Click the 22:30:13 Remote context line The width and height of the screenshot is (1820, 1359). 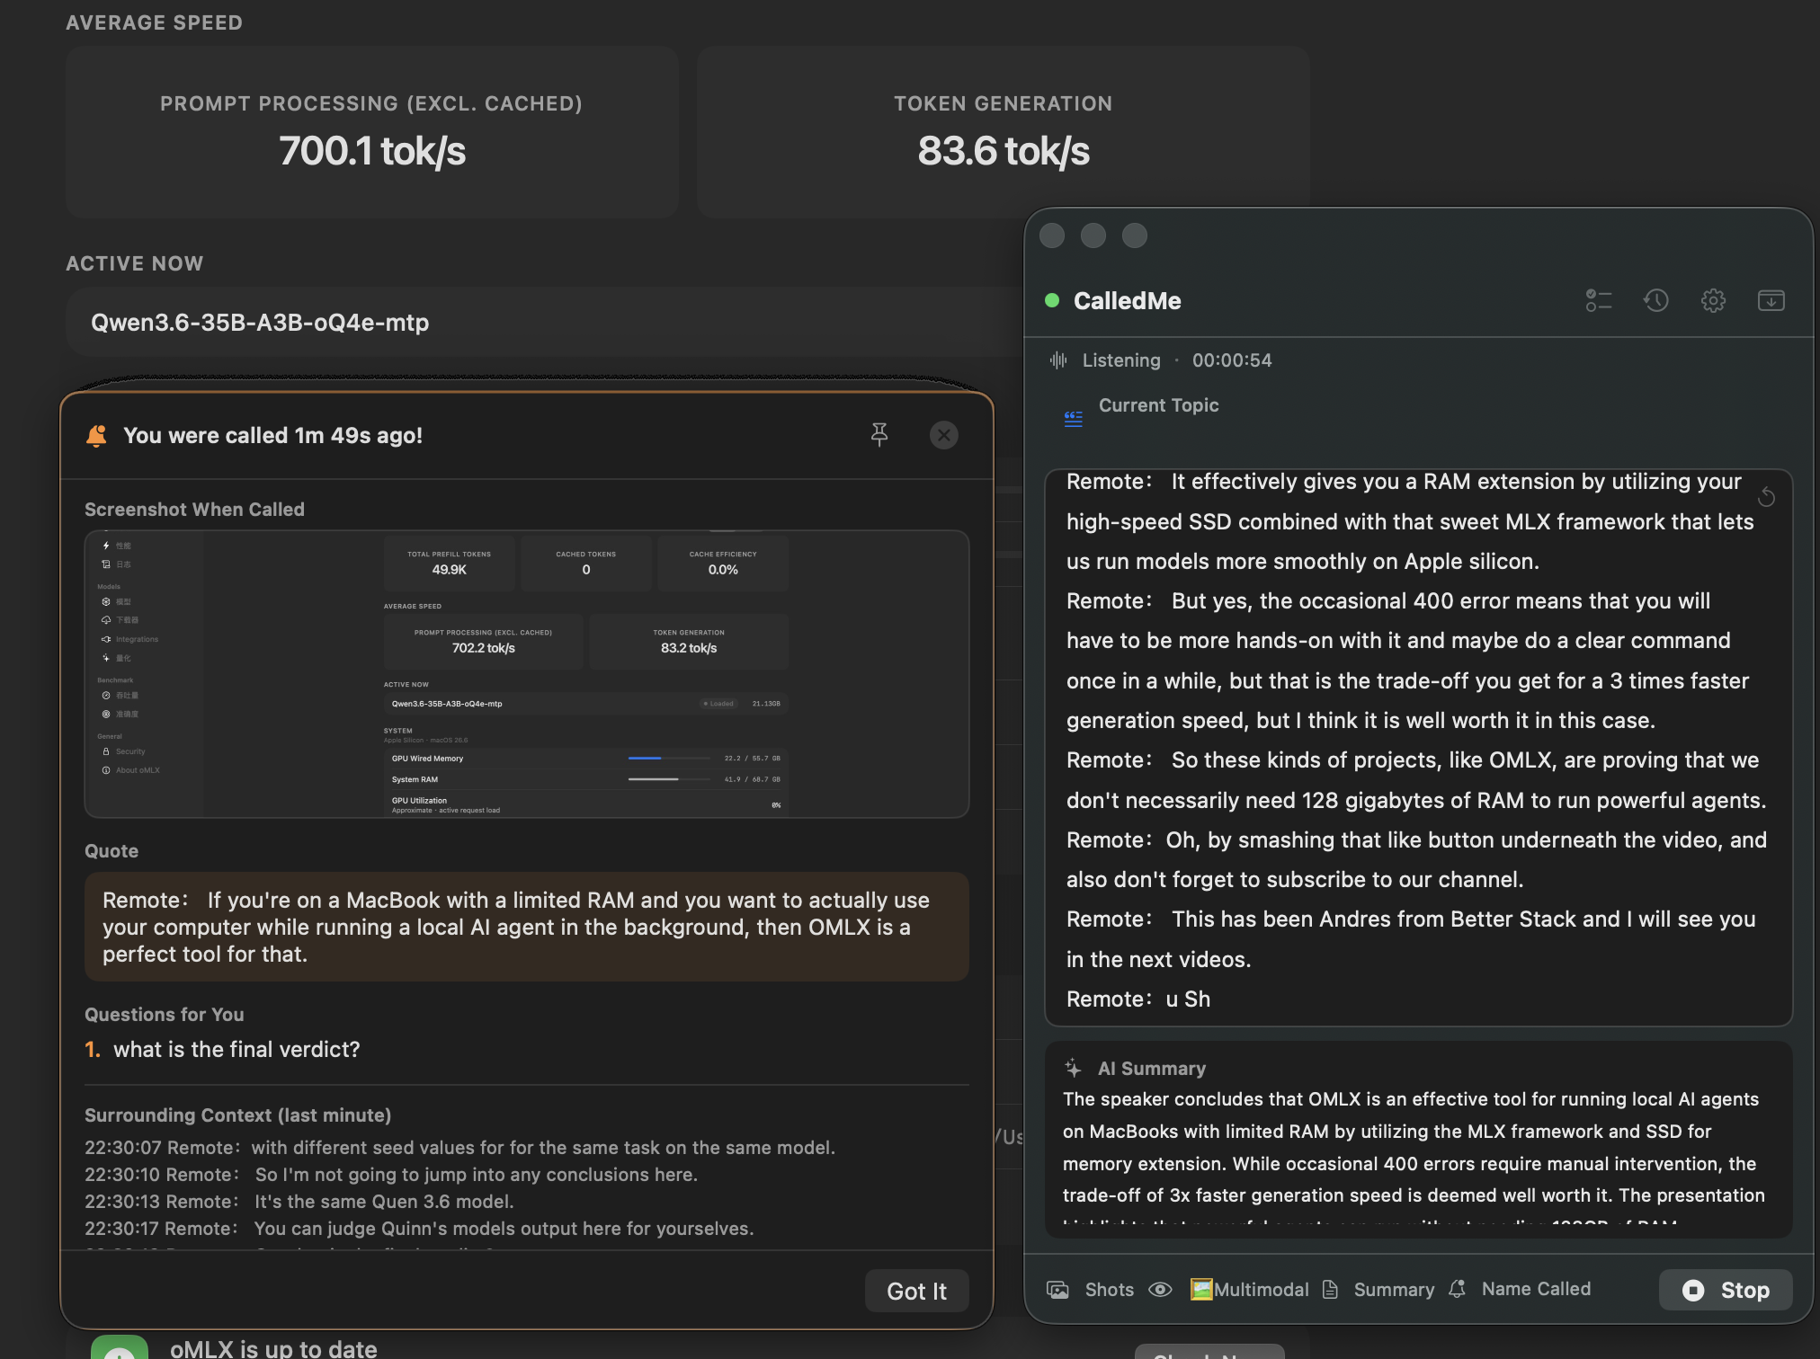click(x=299, y=1202)
